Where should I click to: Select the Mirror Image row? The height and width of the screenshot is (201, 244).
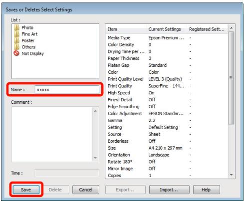point(166,169)
